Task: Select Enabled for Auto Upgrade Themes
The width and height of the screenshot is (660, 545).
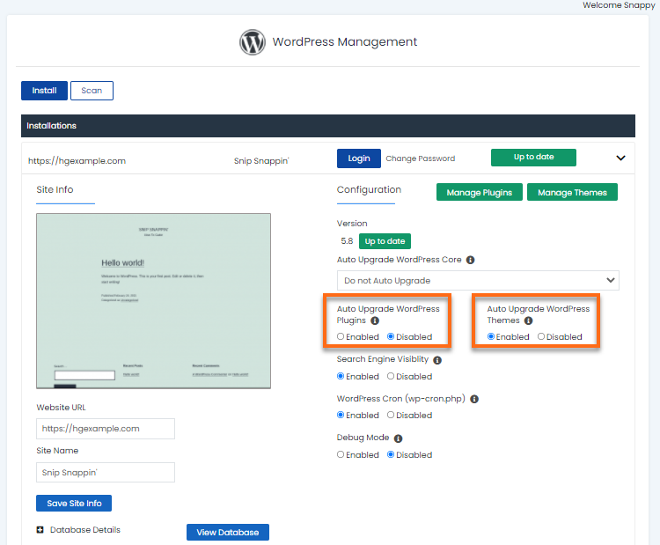Action: click(491, 336)
